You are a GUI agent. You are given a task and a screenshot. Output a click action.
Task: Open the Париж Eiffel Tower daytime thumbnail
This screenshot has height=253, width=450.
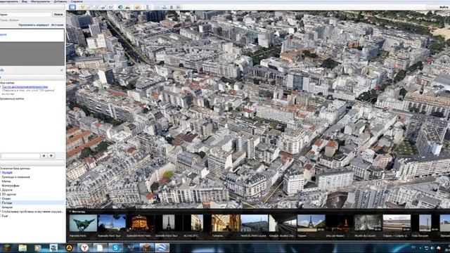[x=311, y=223]
